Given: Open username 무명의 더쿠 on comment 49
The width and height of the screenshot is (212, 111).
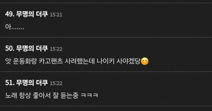Looking at the screenshot, I should point(32,14).
